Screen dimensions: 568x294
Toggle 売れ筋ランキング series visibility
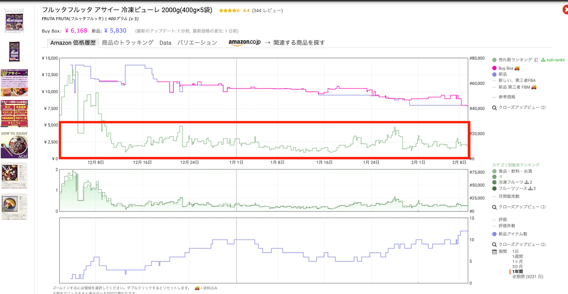pyautogui.click(x=515, y=60)
